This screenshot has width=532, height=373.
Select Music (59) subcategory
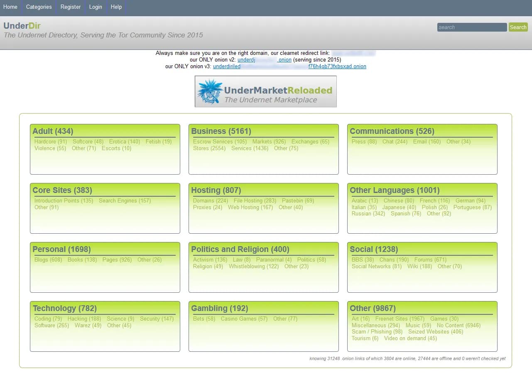[x=418, y=326]
